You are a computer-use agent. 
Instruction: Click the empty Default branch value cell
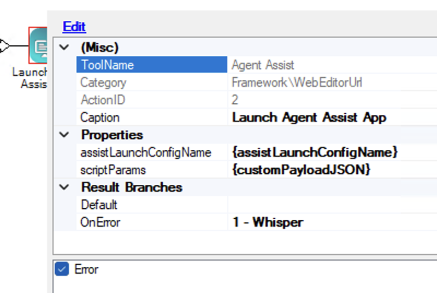[x=333, y=204]
